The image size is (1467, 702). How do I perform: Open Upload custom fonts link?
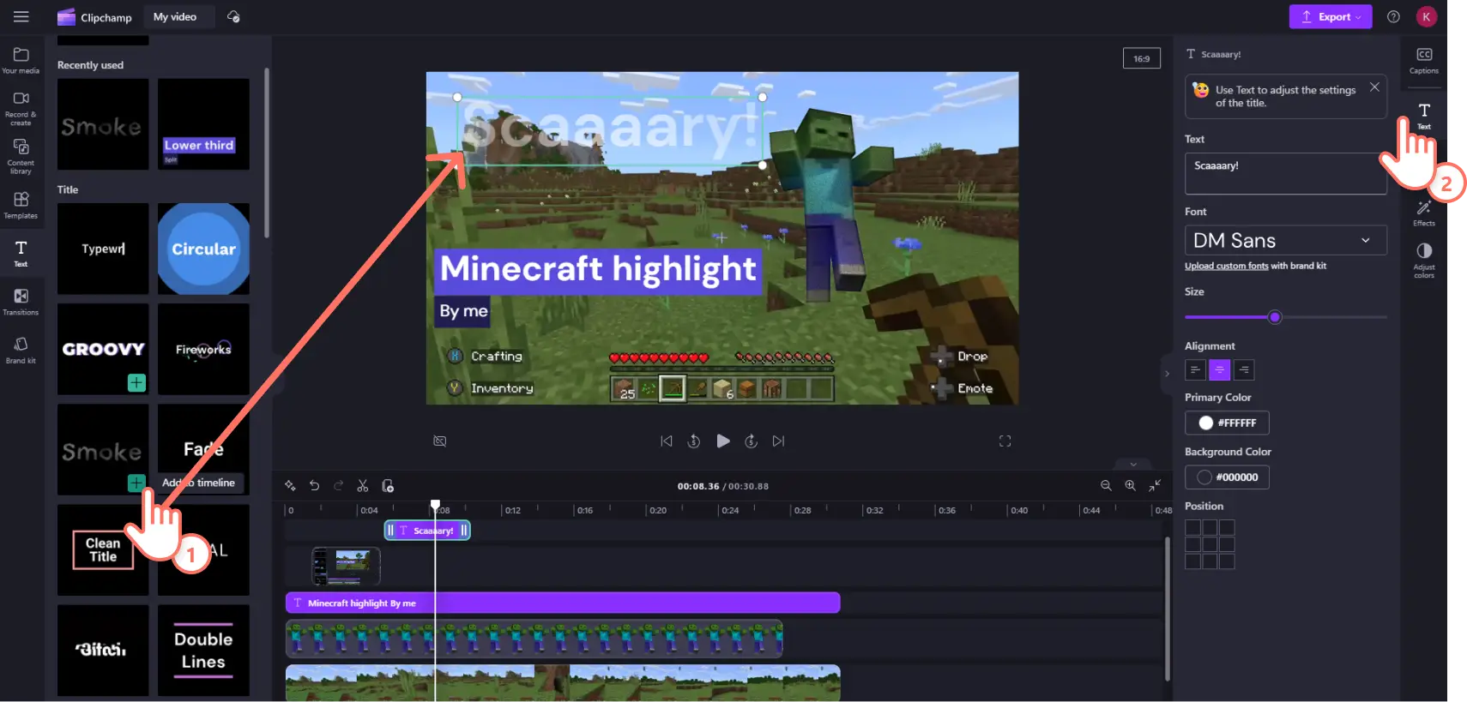point(1226,266)
